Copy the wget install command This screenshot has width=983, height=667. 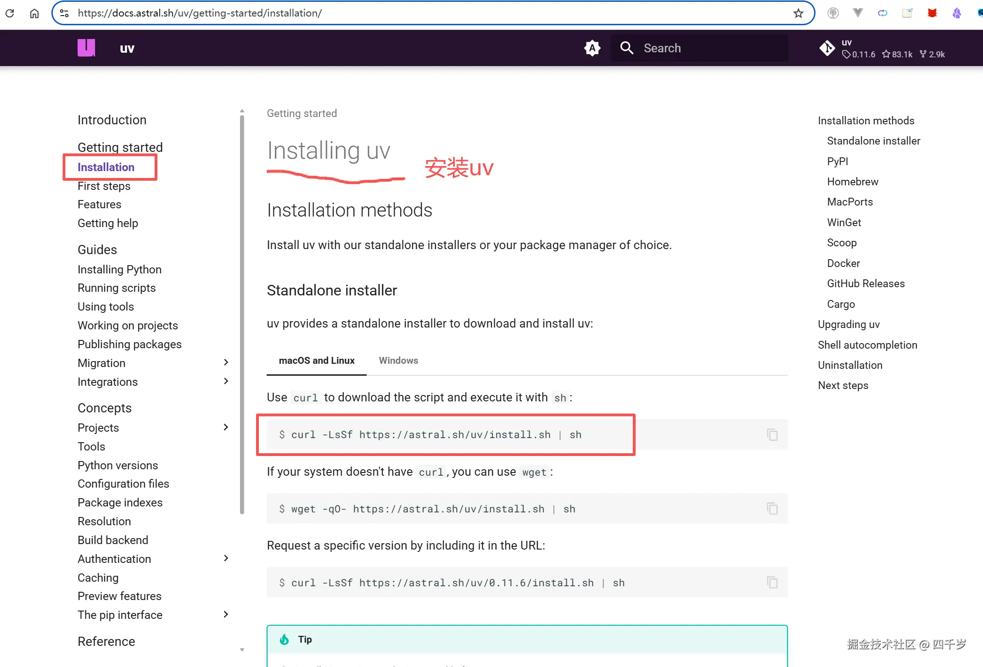click(x=772, y=508)
